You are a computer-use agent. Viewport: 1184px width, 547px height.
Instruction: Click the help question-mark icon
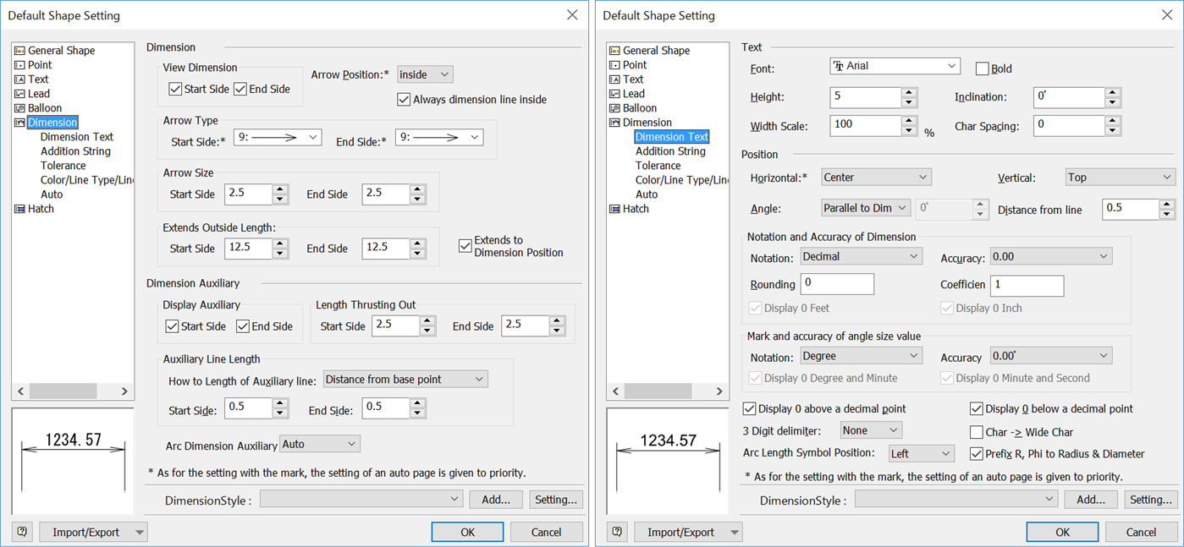pos(21,532)
